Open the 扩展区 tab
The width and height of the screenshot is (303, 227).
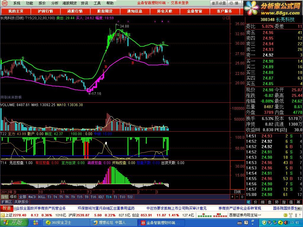[x=7, y=202]
